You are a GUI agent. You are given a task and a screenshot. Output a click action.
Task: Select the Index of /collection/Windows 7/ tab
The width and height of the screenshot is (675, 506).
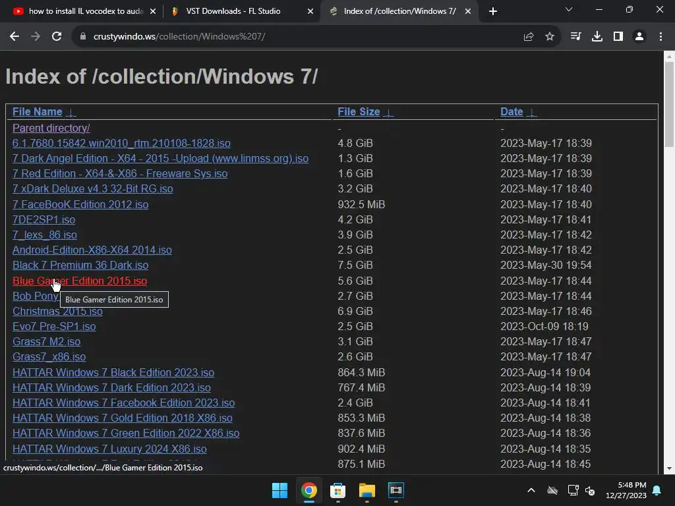coord(399,12)
